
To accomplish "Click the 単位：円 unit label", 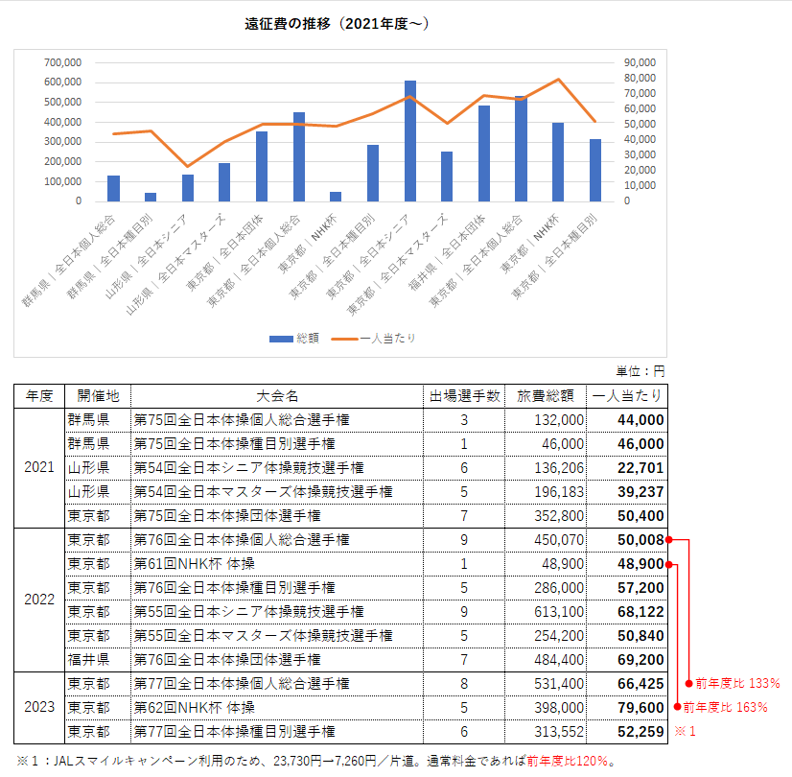I will [x=640, y=370].
